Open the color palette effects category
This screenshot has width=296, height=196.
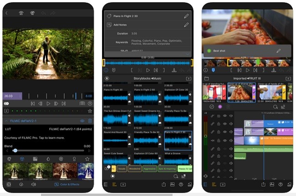point(9,159)
